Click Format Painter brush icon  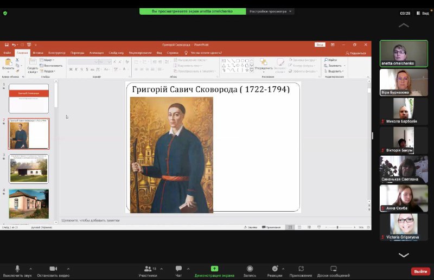point(17,71)
